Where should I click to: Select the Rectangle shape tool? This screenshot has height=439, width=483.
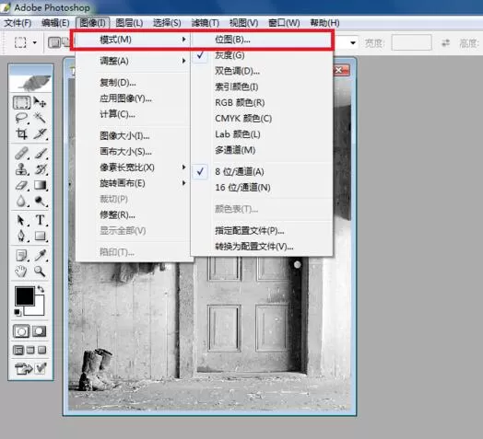pyautogui.click(x=40, y=237)
